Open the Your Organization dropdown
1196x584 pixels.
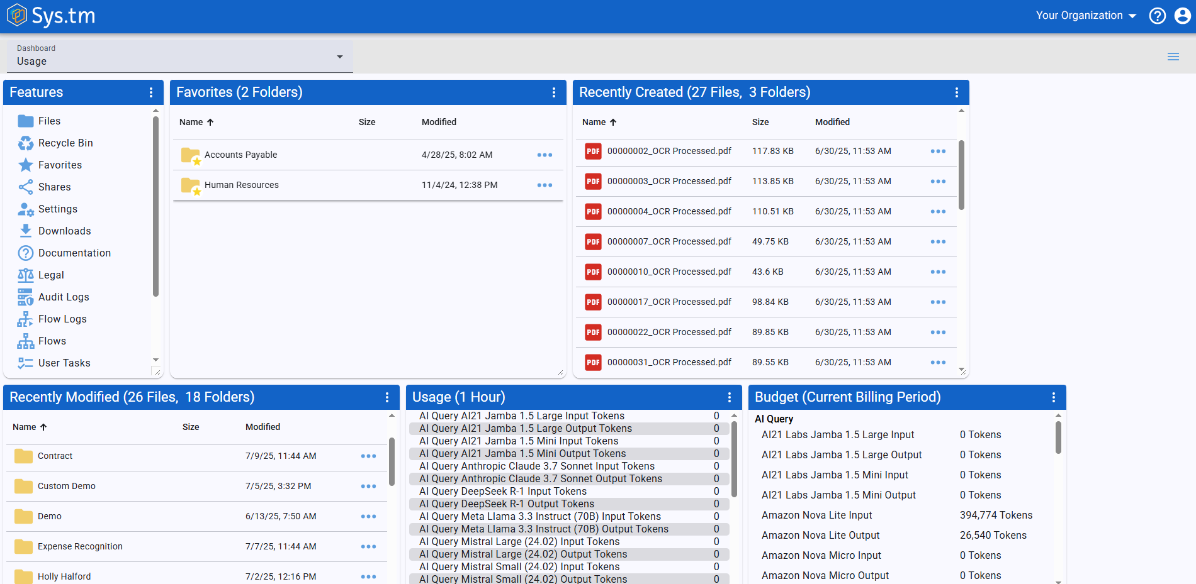coord(1086,16)
